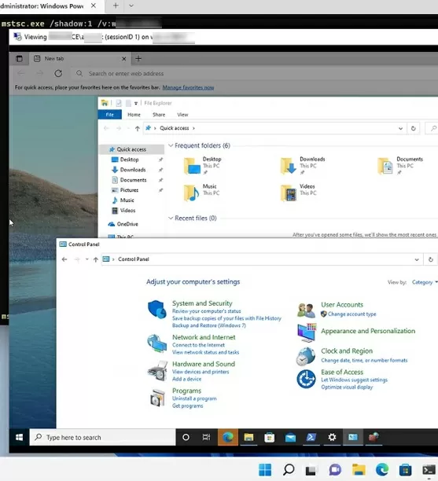
Task: Expand File Explorer address bar history dropdown
Action: (400, 129)
